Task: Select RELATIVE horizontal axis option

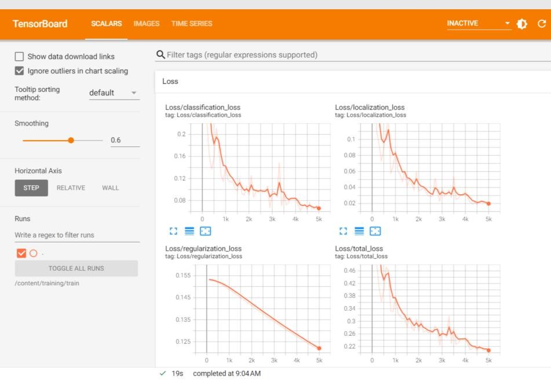Action: click(x=71, y=187)
